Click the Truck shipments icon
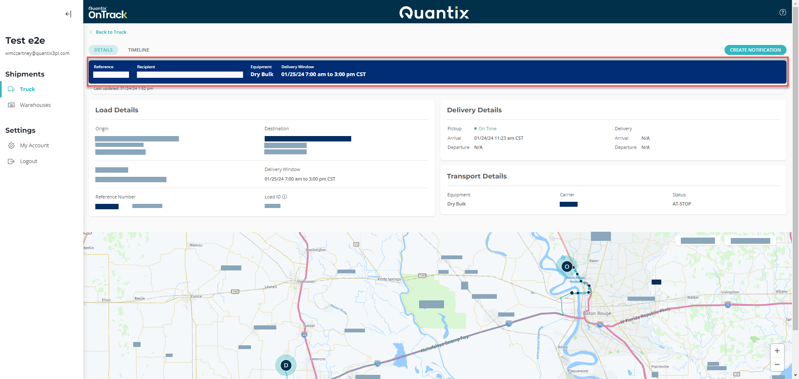The height and width of the screenshot is (379, 799). click(11, 89)
